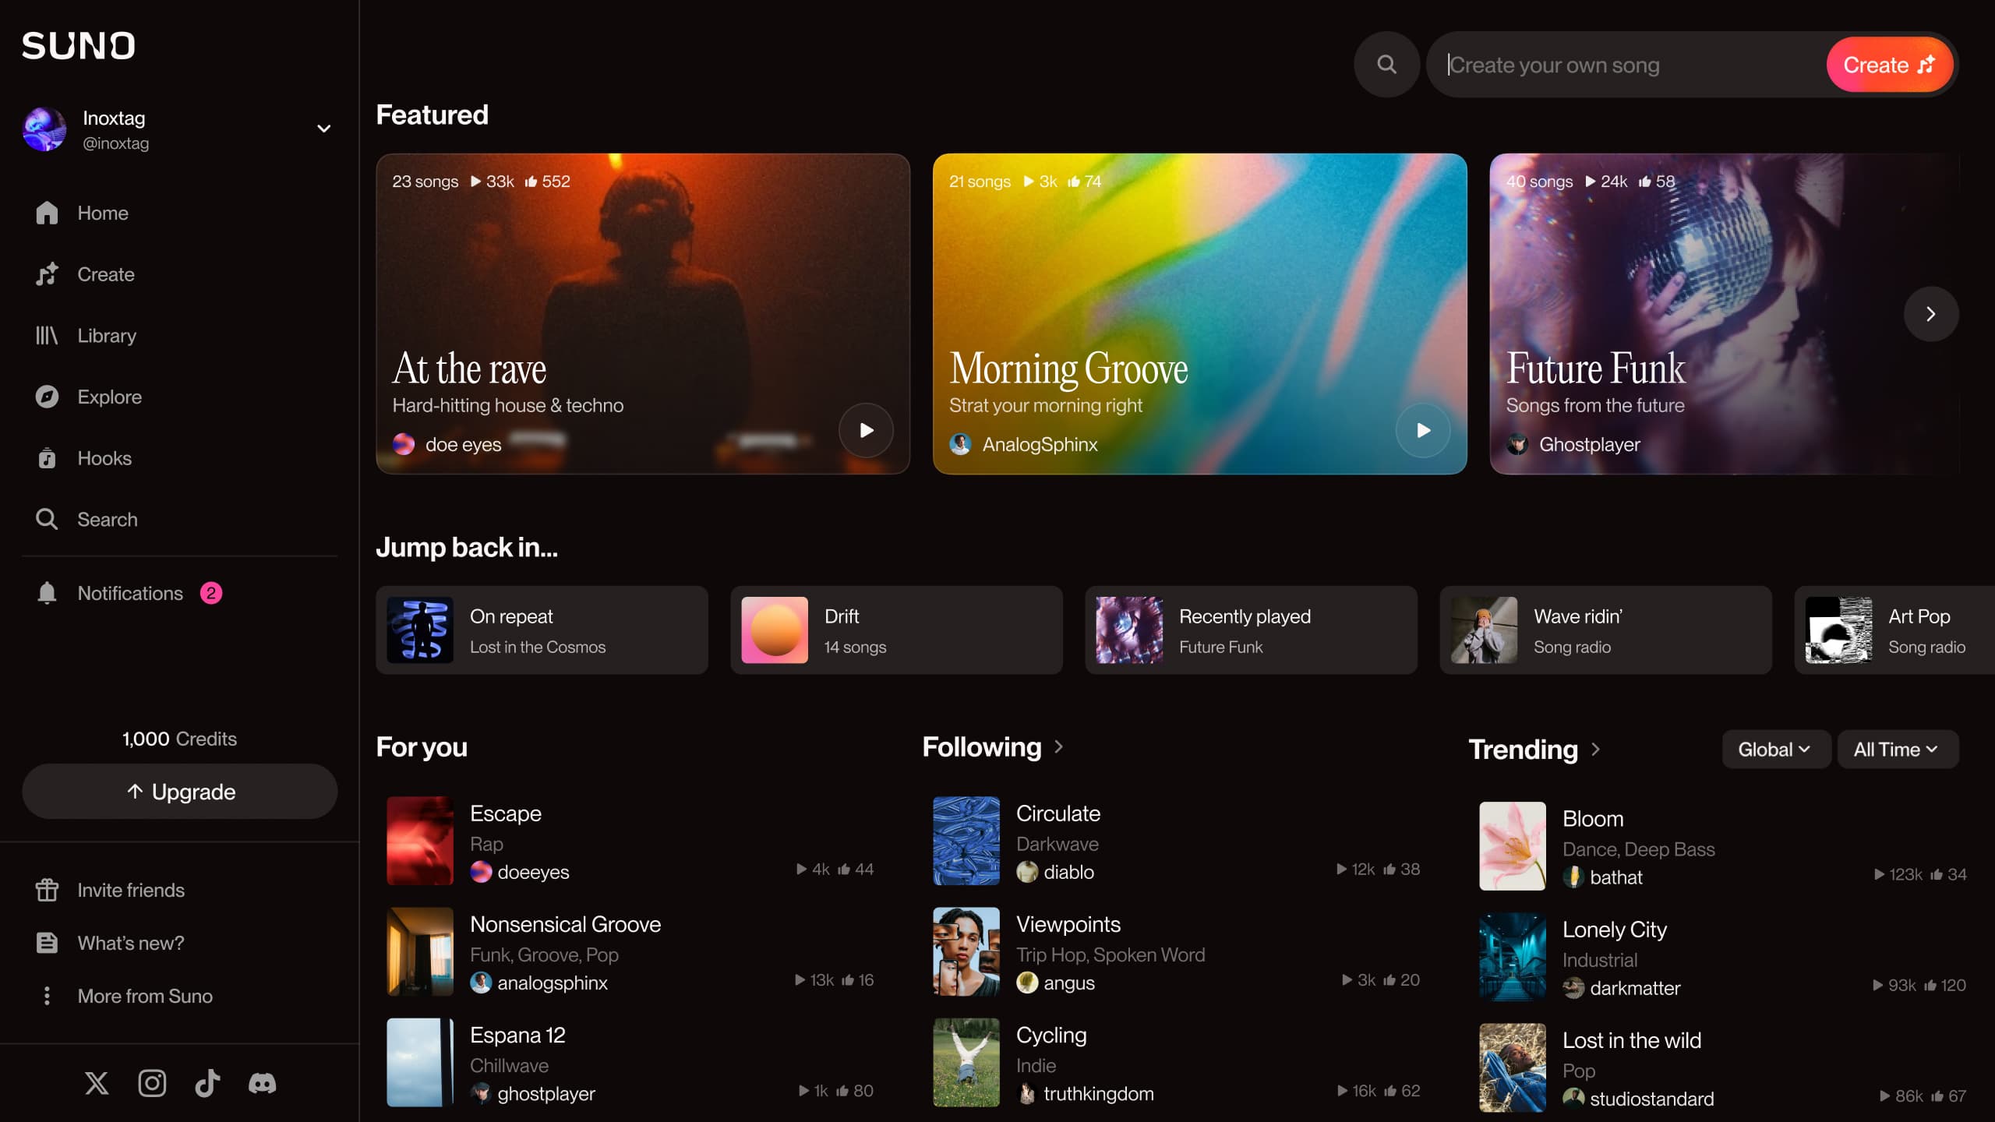
Task: Open the On repeat playlist card
Action: pyautogui.click(x=542, y=630)
